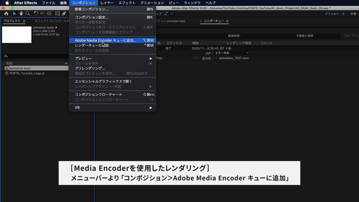359x202 pixels.
Task: Open the log dropdown set to エラーのみ
Action: click(x=232, y=53)
